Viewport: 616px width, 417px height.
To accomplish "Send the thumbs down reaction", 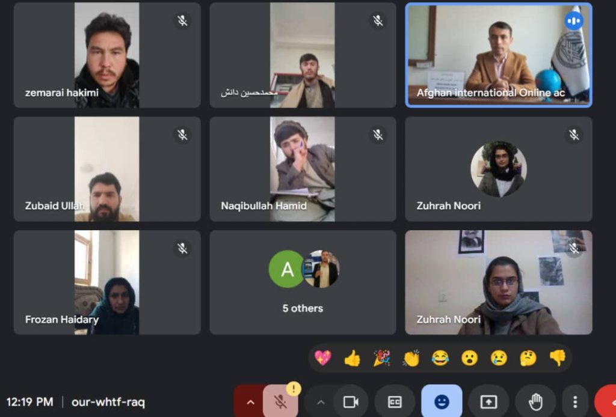I will click(558, 358).
